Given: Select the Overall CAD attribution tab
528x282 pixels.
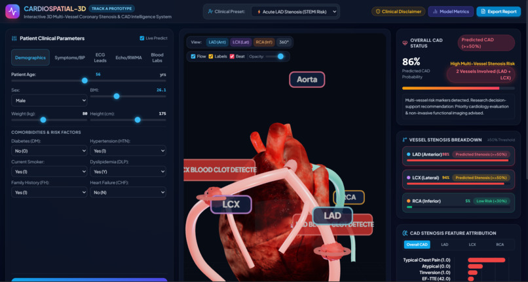Looking at the screenshot, I should pyautogui.click(x=417, y=245).
